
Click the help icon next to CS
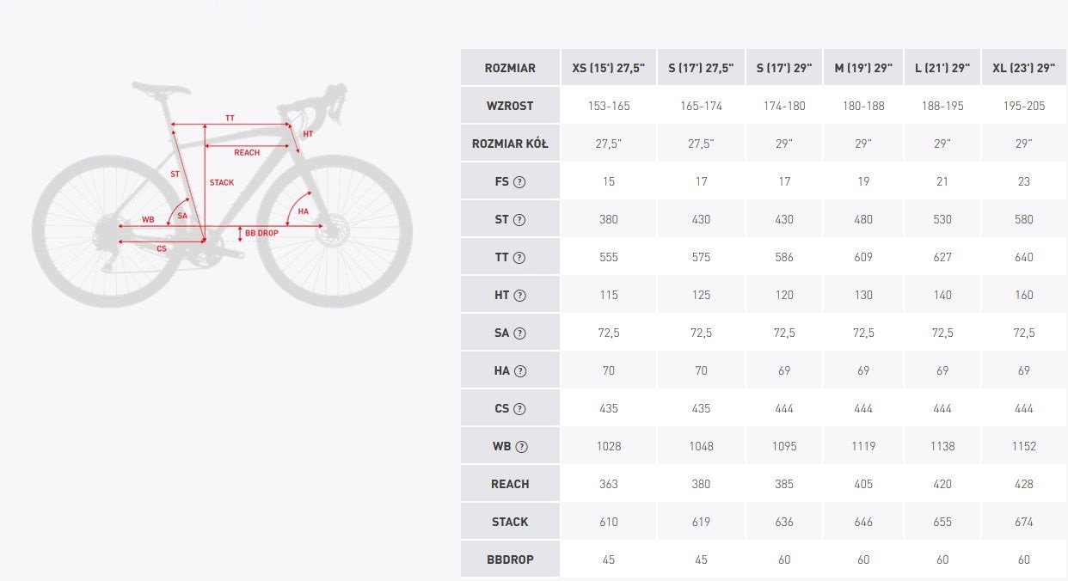[519, 409]
